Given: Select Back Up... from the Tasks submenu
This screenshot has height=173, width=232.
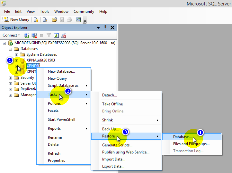Looking at the screenshot, I should 111,129.
